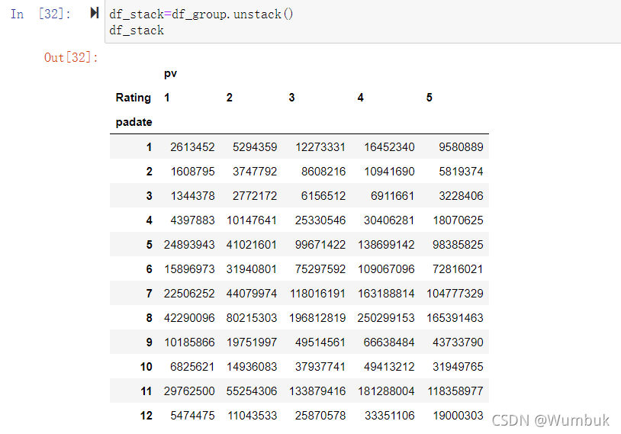Click inside the code cell text df_stack=df_group.unstack()
621x434 pixels.
(201, 14)
